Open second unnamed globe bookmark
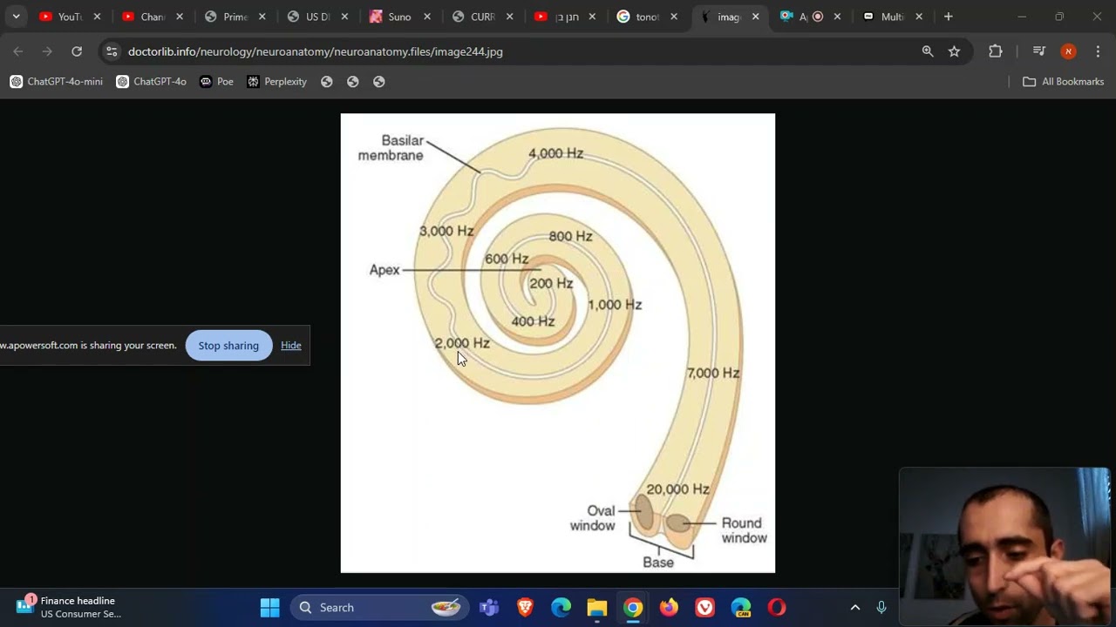This screenshot has height=627, width=1116. tap(353, 81)
